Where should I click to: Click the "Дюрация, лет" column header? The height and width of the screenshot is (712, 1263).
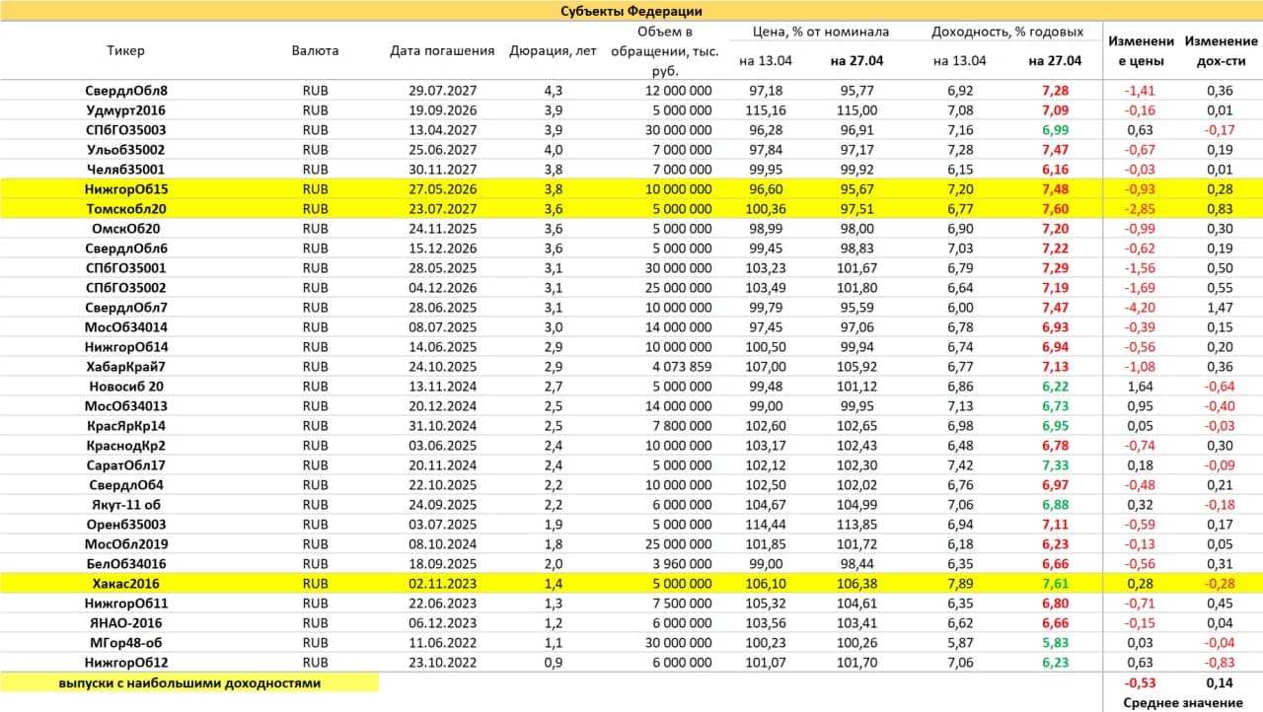553,50
